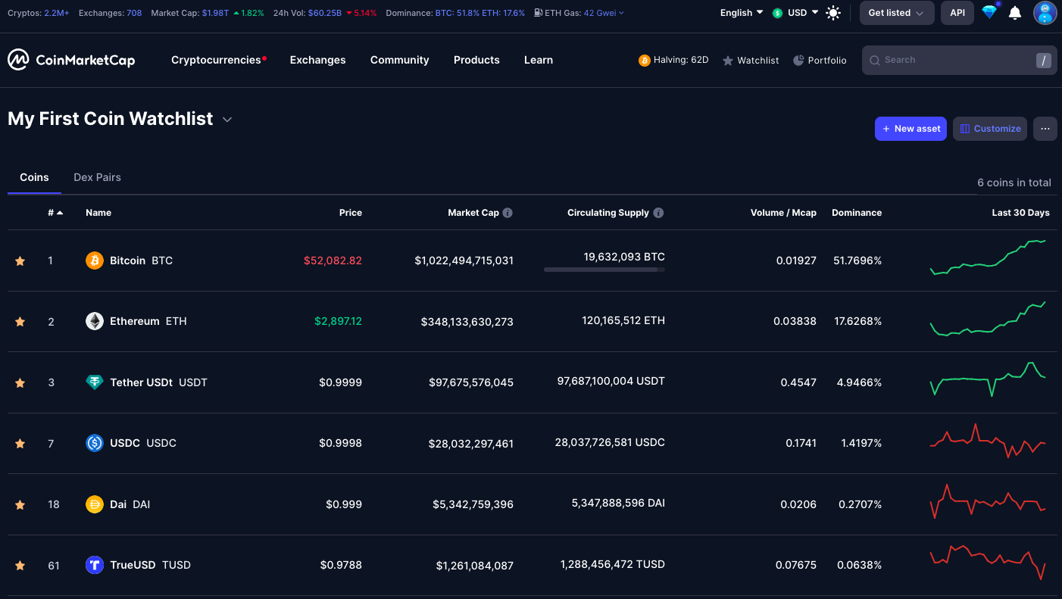Click the USDC coin logo
Image resolution: width=1062 pixels, height=599 pixels.
(95, 443)
